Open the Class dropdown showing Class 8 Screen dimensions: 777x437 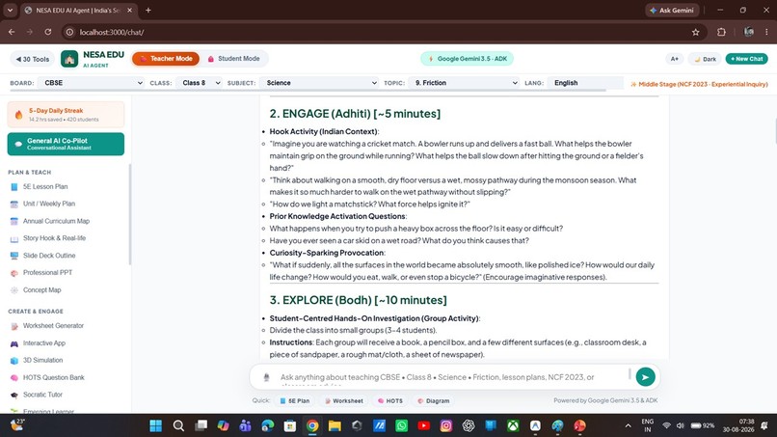click(199, 83)
